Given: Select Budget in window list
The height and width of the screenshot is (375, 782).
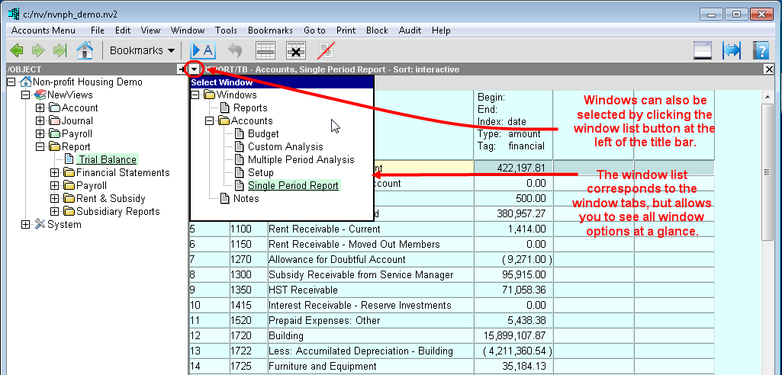Looking at the screenshot, I should coord(263,134).
